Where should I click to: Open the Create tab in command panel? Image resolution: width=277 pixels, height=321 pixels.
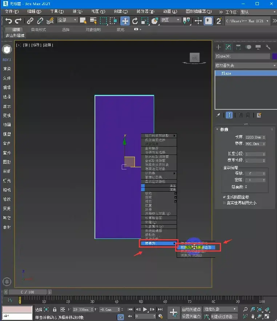pos(218,47)
